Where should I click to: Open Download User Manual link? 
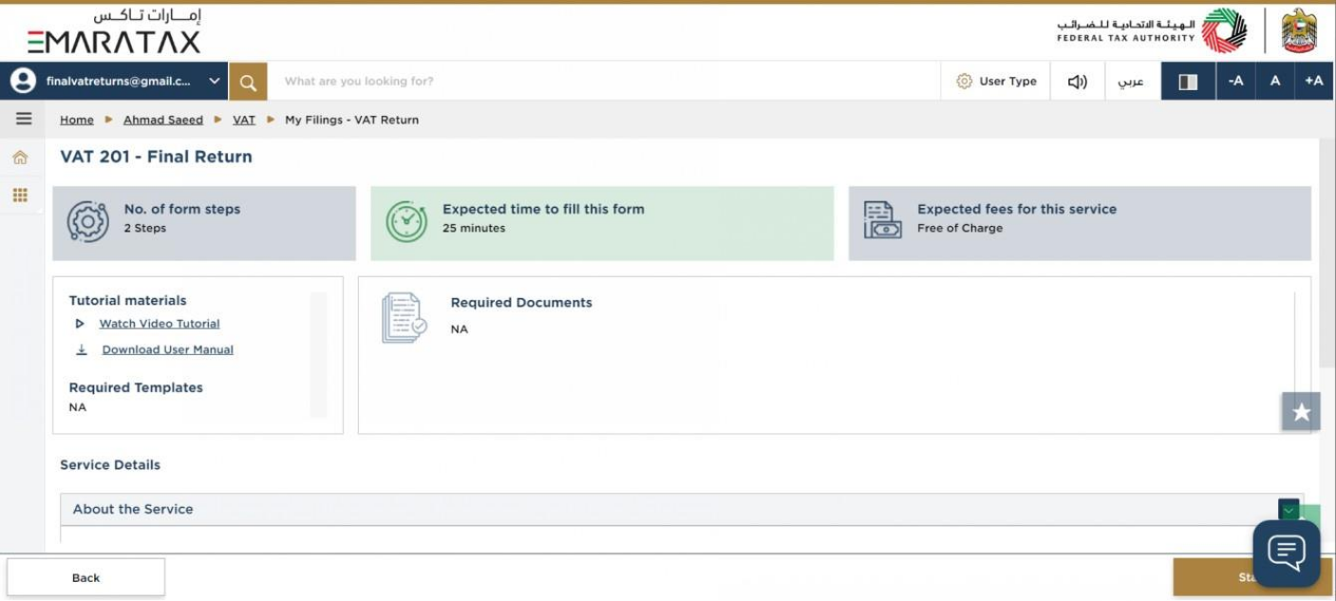coord(168,349)
